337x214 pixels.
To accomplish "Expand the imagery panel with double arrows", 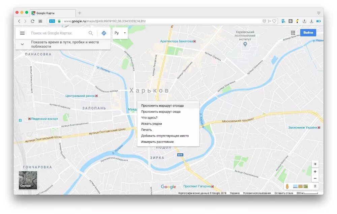I will click(x=315, y=186).
